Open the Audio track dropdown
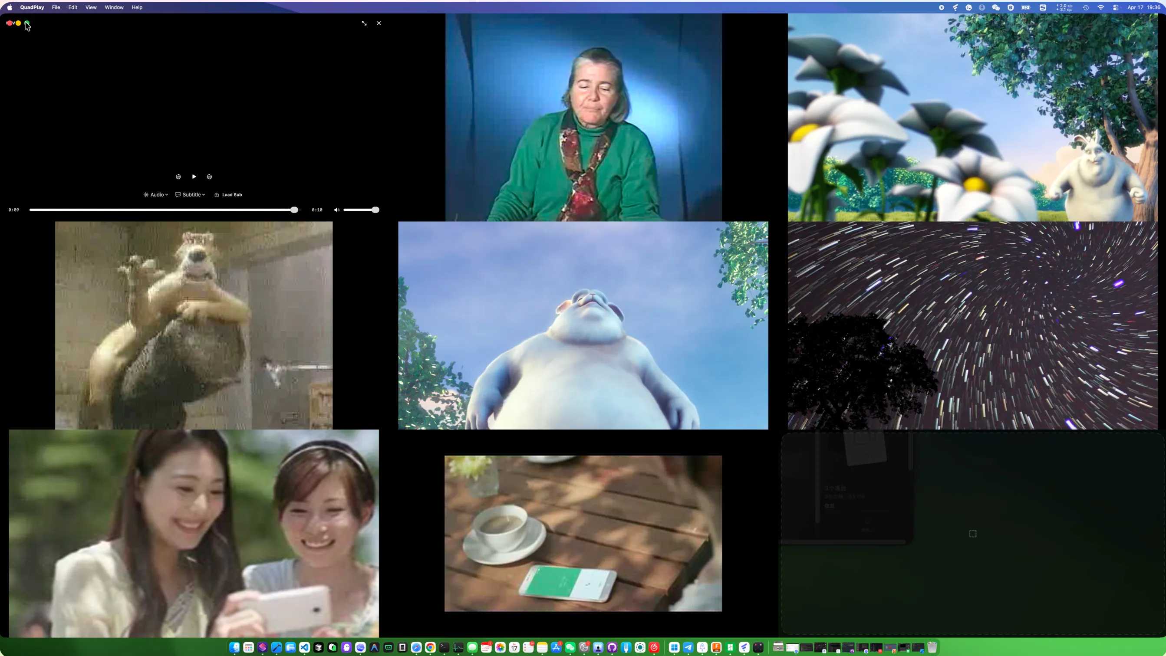The height and width of the screenshot is (656, 1166). point(156,194)
